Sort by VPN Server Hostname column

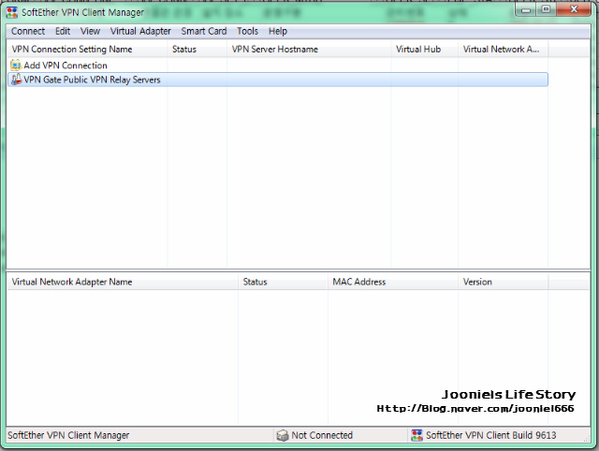309,50
